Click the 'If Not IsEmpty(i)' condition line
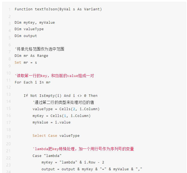This screenshot has width=187, height=173. click(60, 96)
